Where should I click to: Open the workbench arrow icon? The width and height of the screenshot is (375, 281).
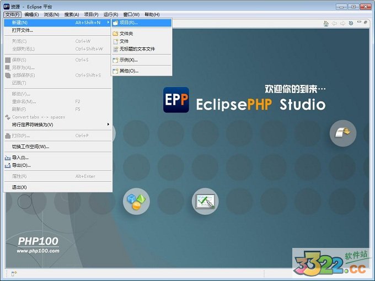click(x=342, y=133)
